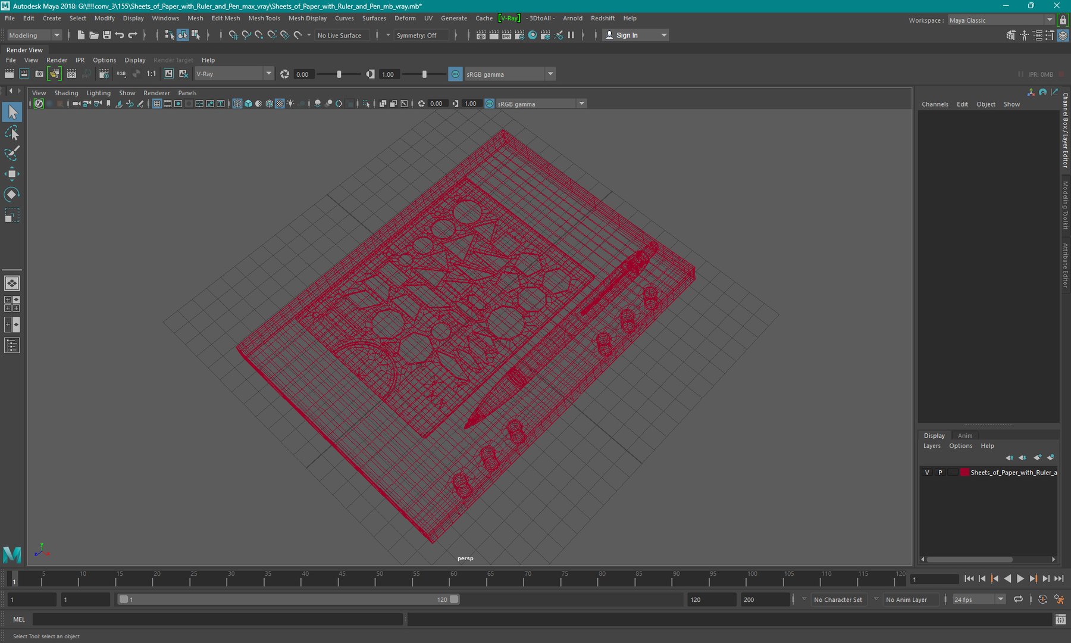Viewport: 1071px width, 643px height.
Task: Open the Mesh Tools menu
Action: [x=264, y=18]
